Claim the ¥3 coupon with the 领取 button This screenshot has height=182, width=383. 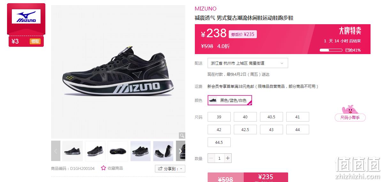pos(35,41)
